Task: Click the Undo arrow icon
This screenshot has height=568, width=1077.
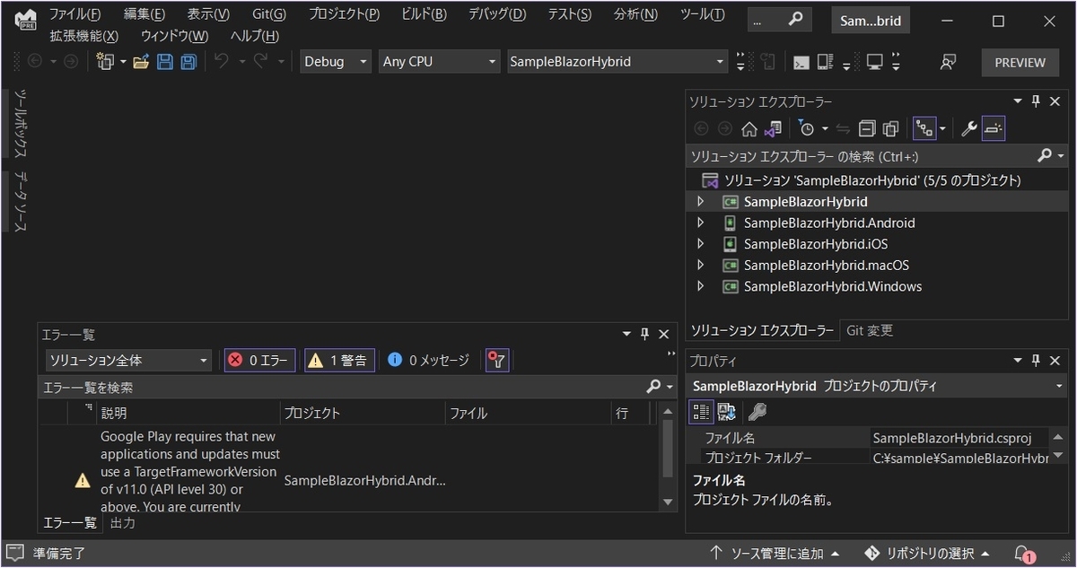Action: (x=221, y=61)
